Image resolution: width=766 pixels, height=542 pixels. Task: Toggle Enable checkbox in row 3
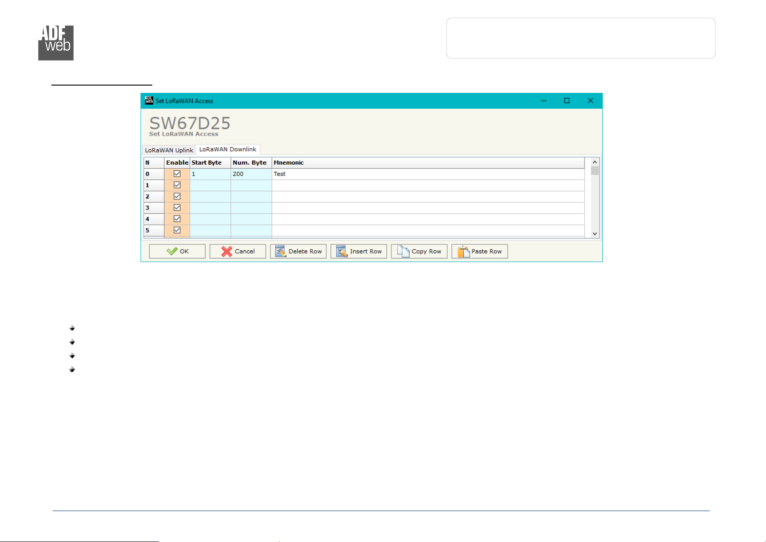[177, 208]
